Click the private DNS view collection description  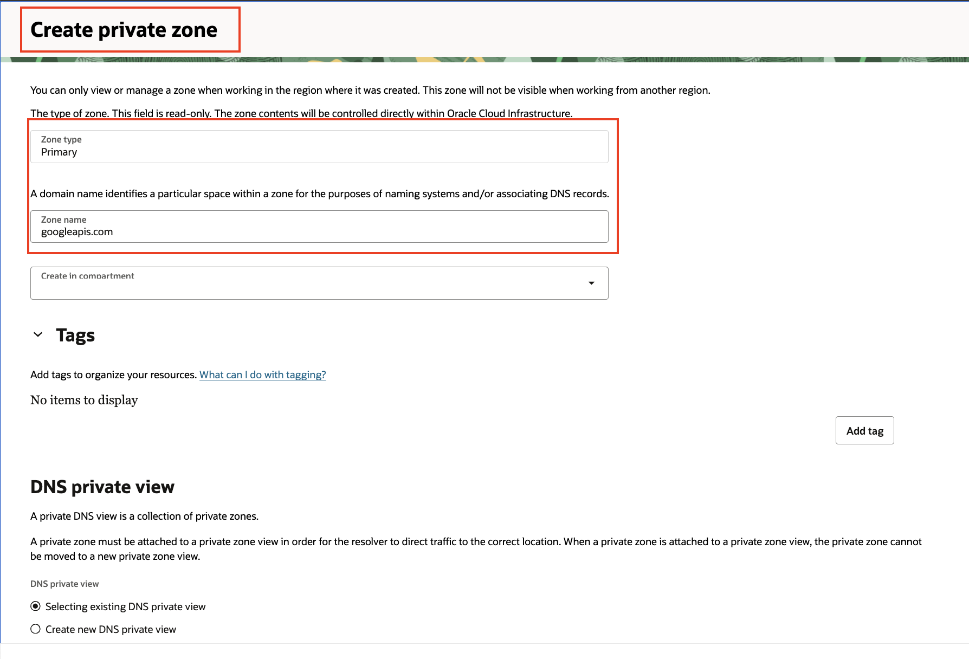[144, 516]
